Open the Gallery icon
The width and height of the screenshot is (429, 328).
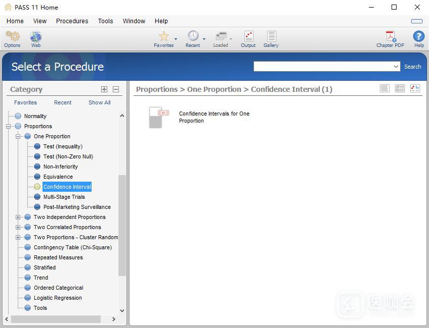pyautogui.click(x=271, y=37)
